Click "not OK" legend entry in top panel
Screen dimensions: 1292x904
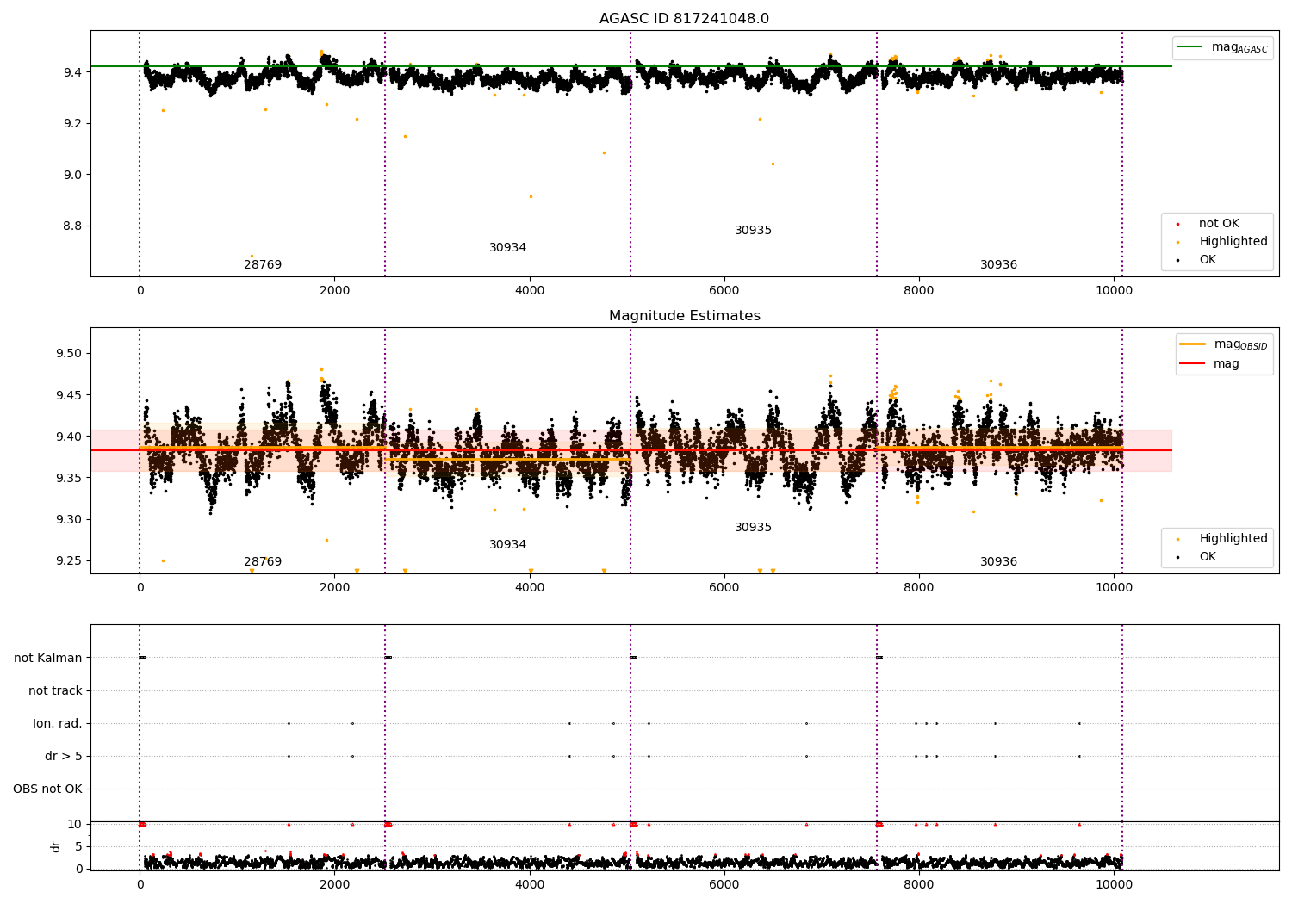click(x=1219, y=224)
